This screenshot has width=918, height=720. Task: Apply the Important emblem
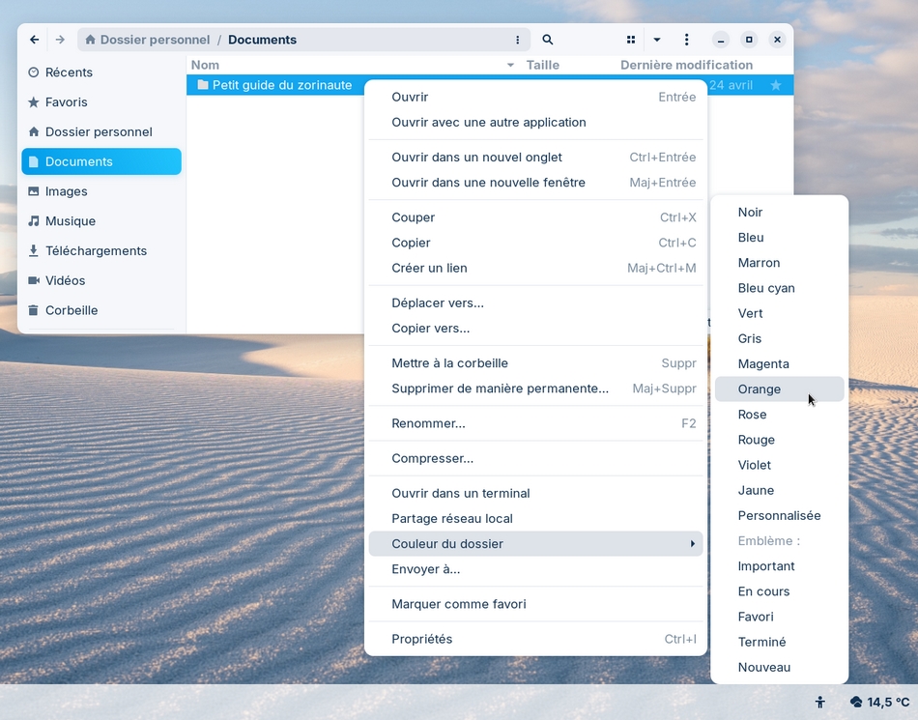[x=766, y=566]
